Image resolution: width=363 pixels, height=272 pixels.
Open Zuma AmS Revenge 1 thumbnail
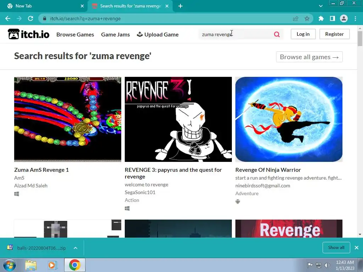click(x=68, y=119)
